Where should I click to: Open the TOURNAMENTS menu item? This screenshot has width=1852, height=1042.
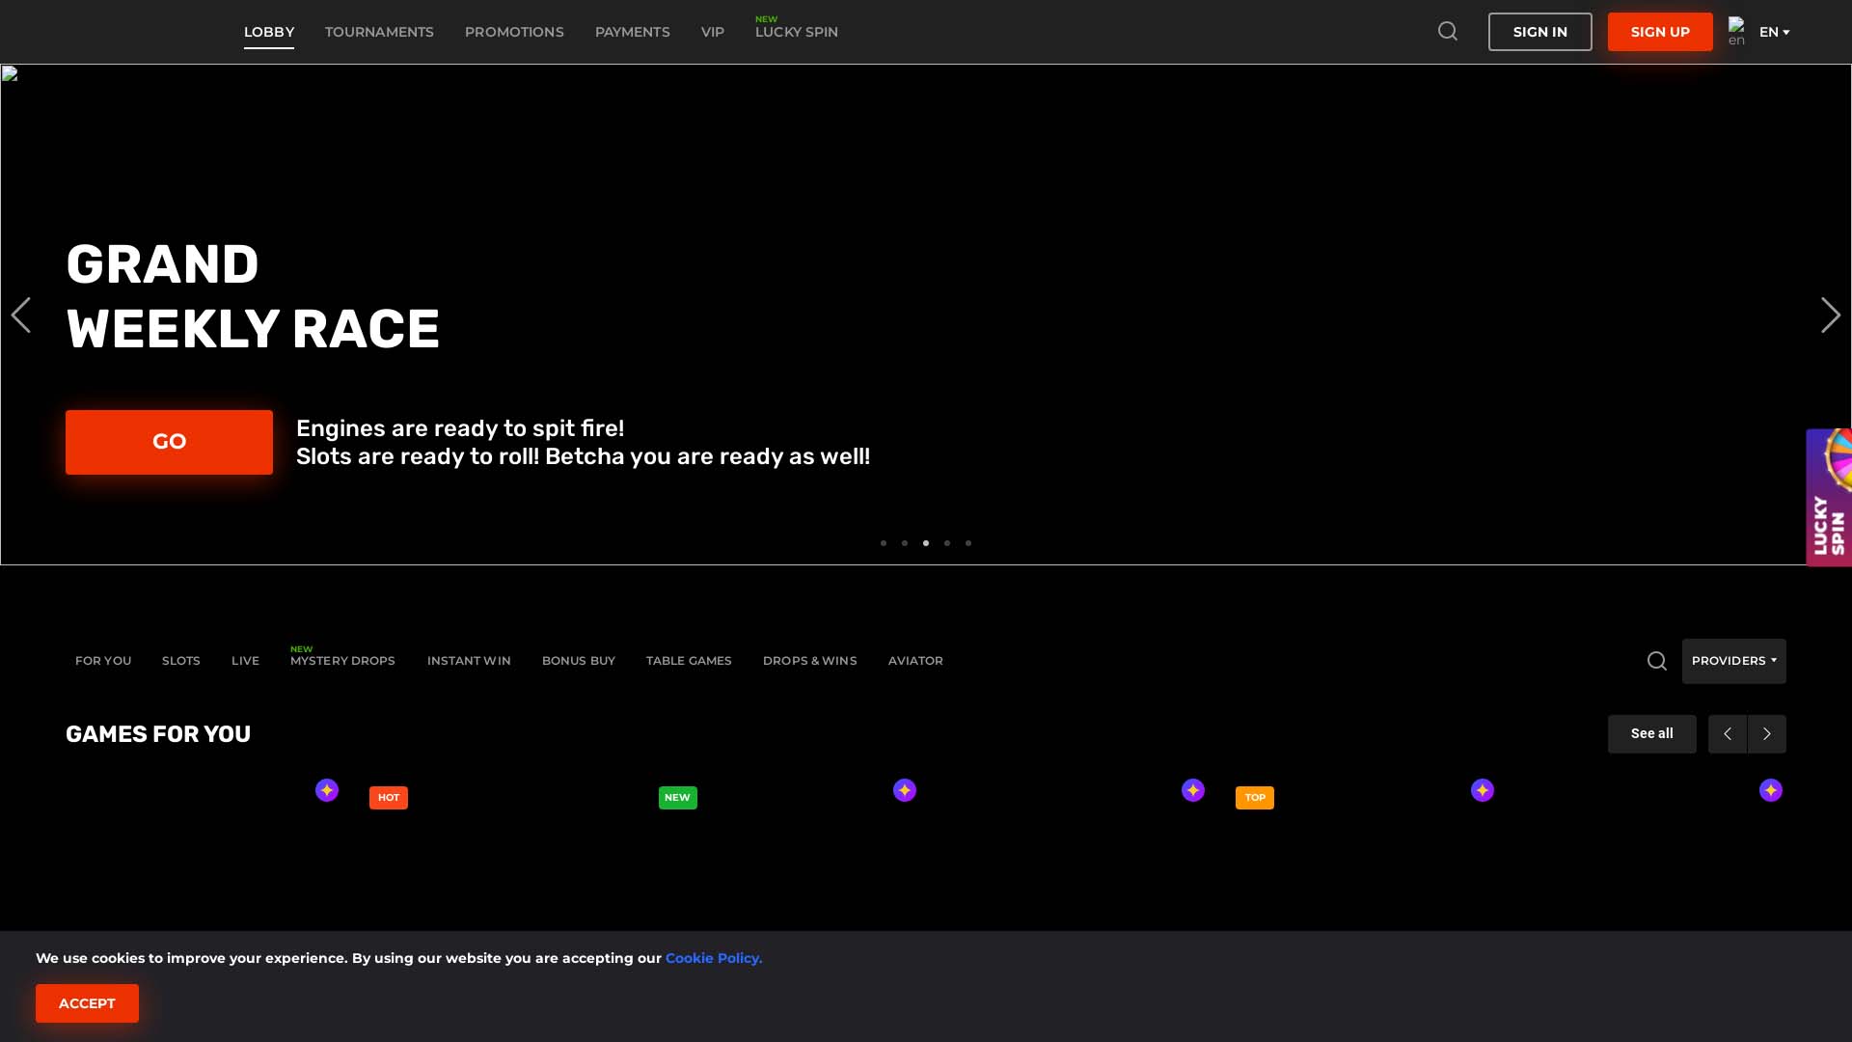tap(379, 32)
